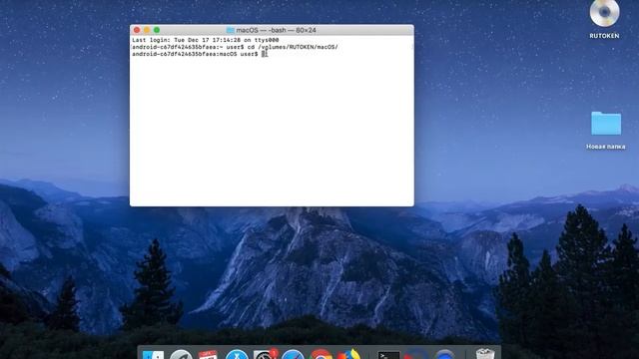Click the prompt ending in "macOS user$"
The width and height of the screenshot is (639, 359).
[x=195, y=54]
